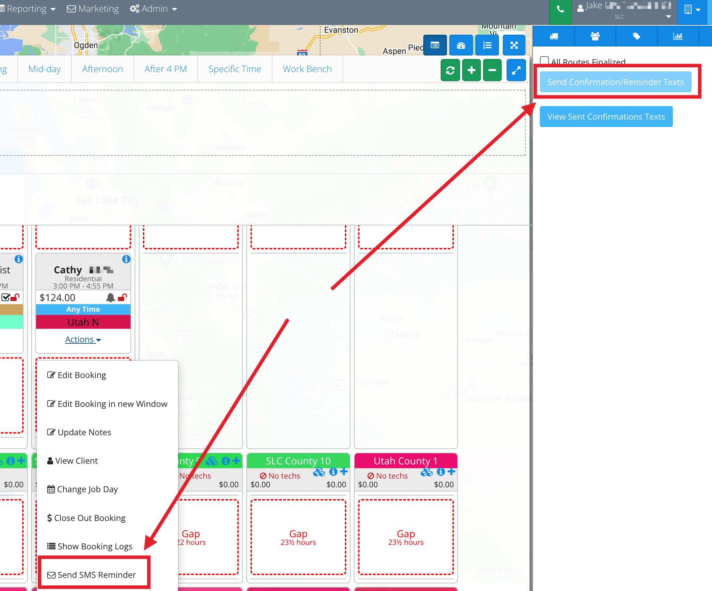
Task: Click No techs under SLC County 10
Action: click(x=280, y=476)
